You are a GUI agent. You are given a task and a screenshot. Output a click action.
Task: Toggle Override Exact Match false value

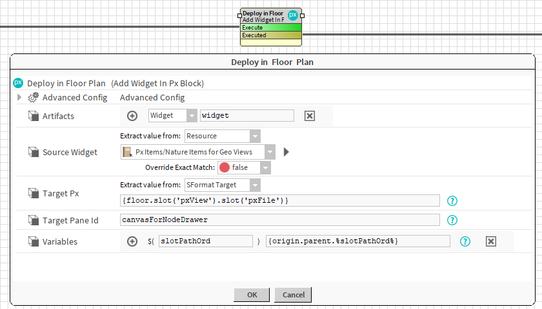(244, 167)
